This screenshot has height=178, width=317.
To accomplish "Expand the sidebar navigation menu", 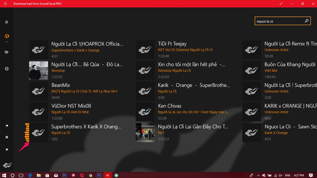I will [x=7, y=22].
